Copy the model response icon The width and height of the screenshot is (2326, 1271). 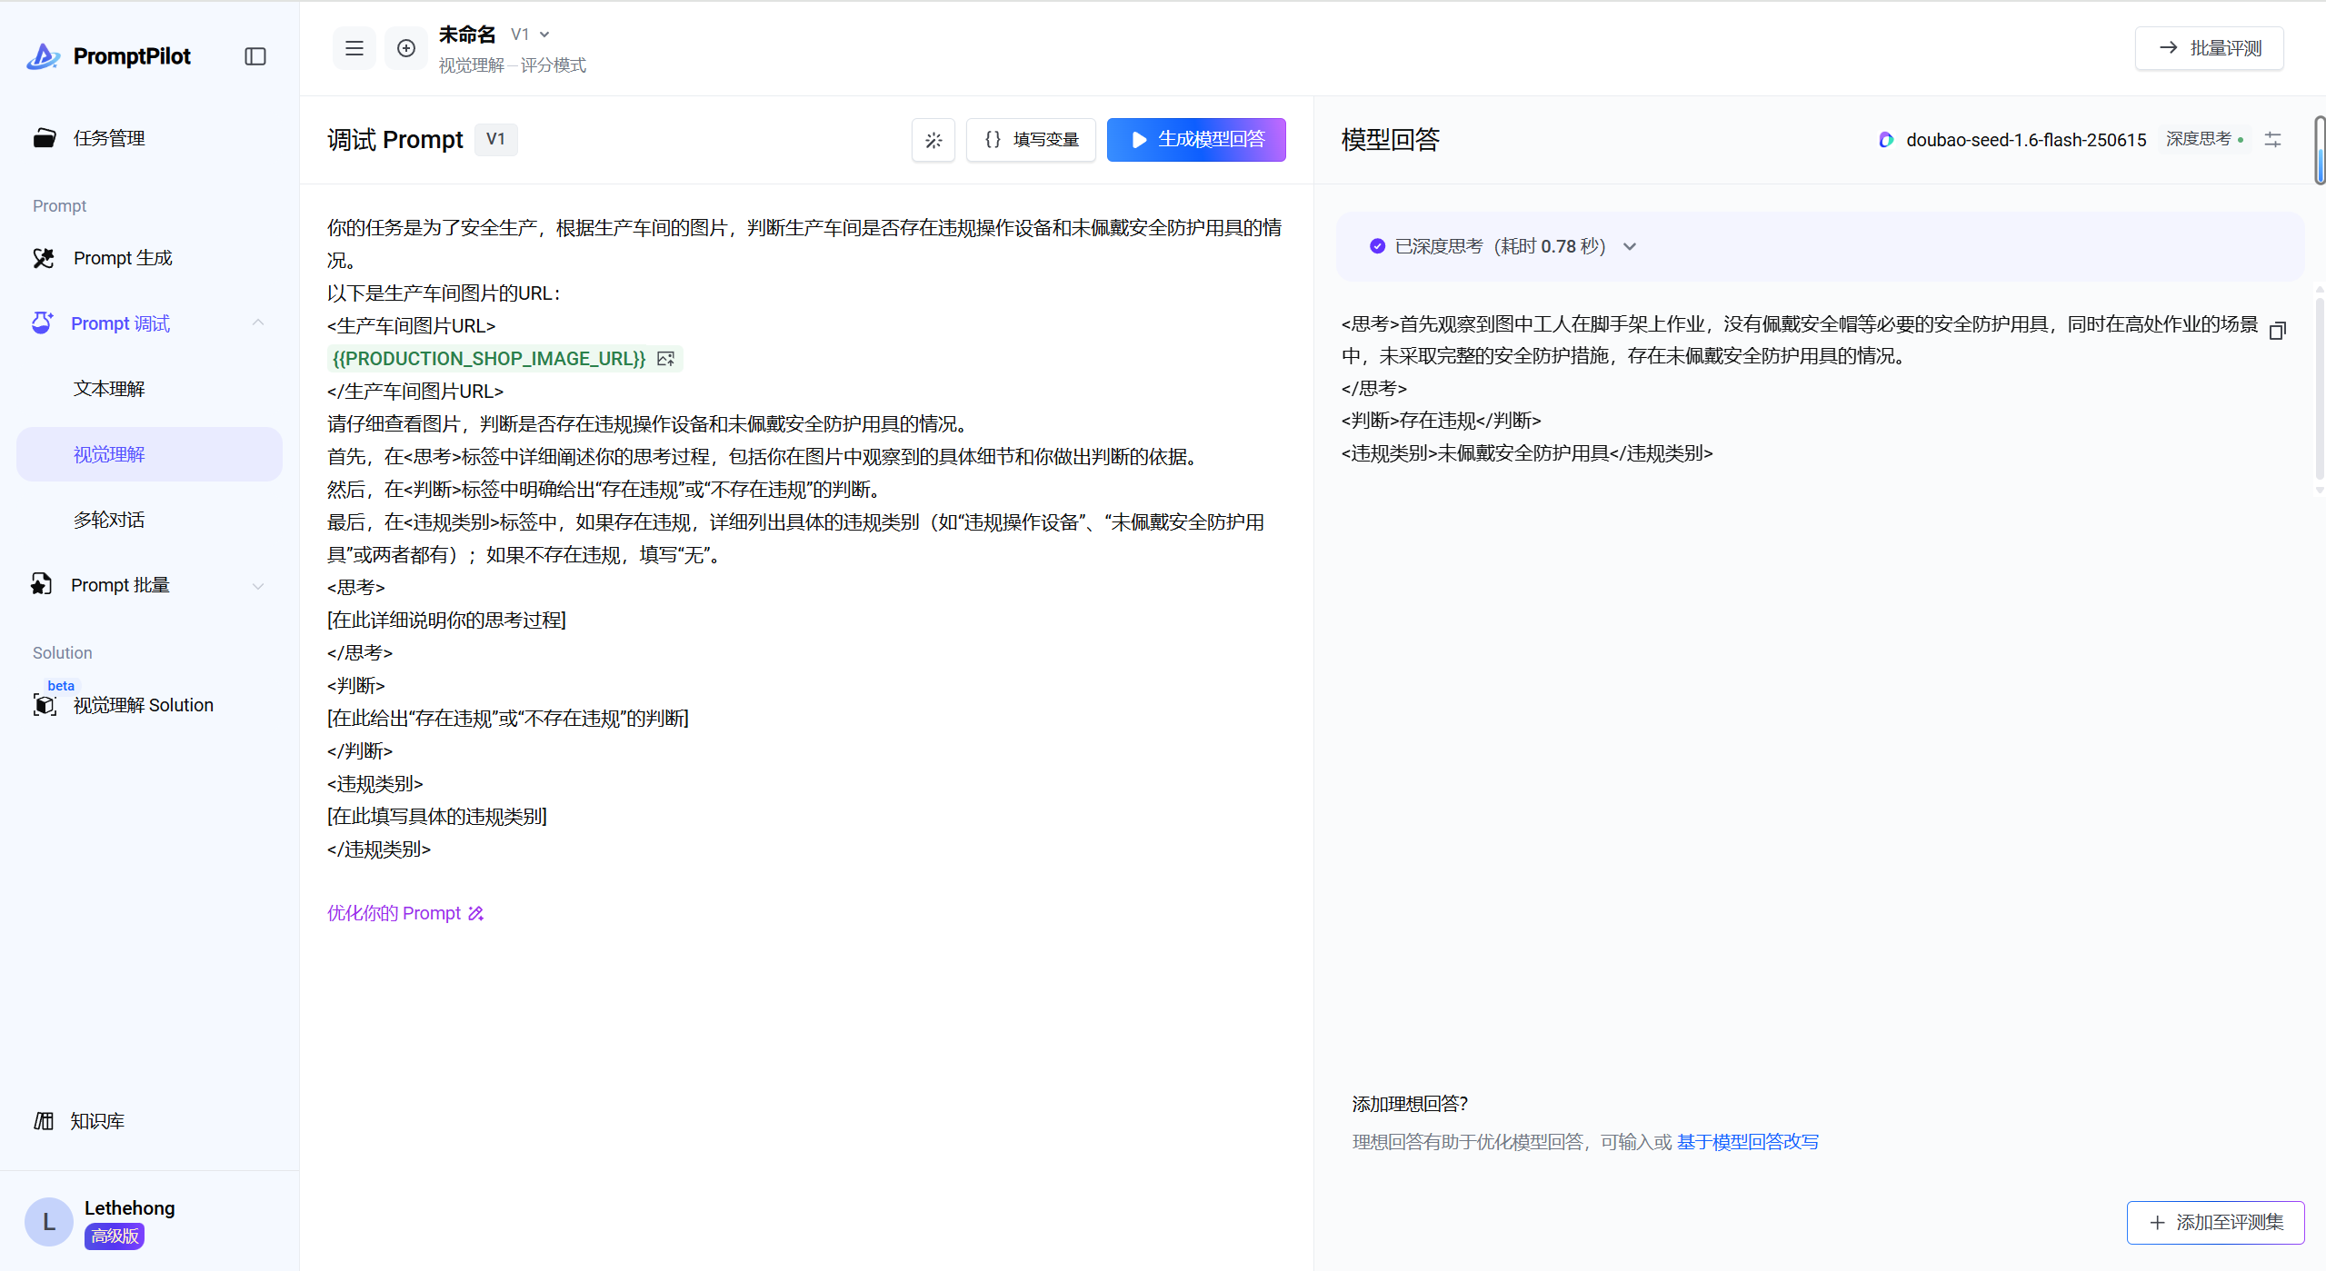2277,331
